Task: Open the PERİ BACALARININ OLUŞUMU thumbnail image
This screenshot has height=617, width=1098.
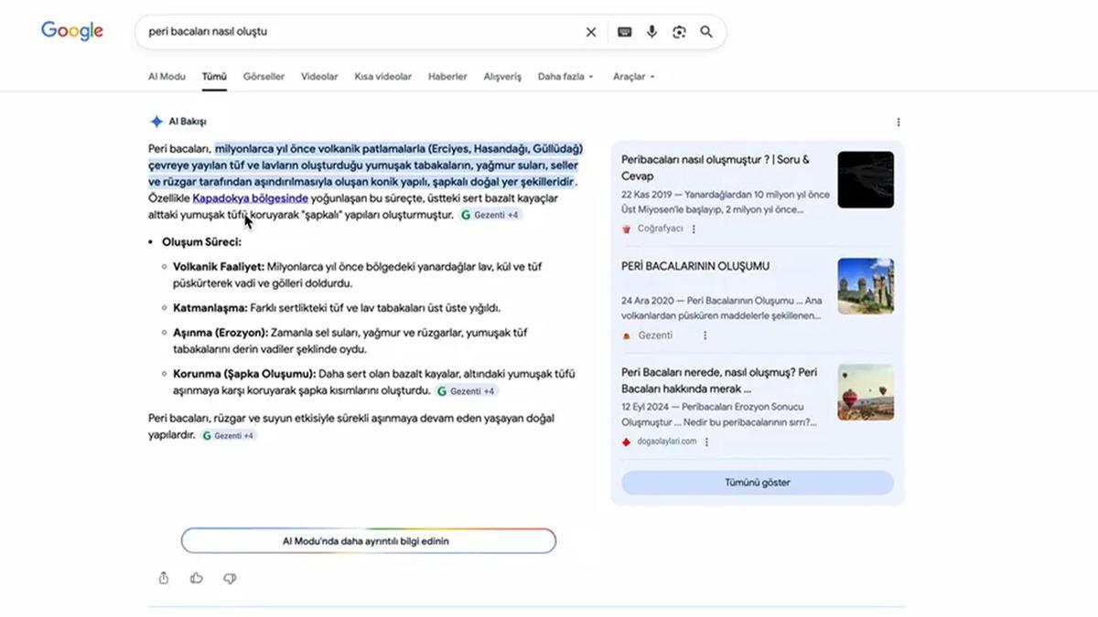Action: (865, 286)
